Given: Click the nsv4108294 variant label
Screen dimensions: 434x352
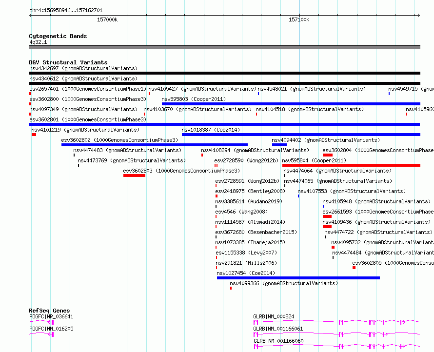Looking at the screenshot, I should (x=255, y=150).
